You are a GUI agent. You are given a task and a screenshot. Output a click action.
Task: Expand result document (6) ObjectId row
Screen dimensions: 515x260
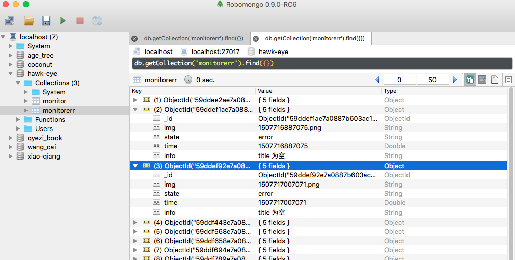click(135, 241)
